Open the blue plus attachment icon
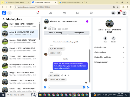 click(x=45, y=87)
